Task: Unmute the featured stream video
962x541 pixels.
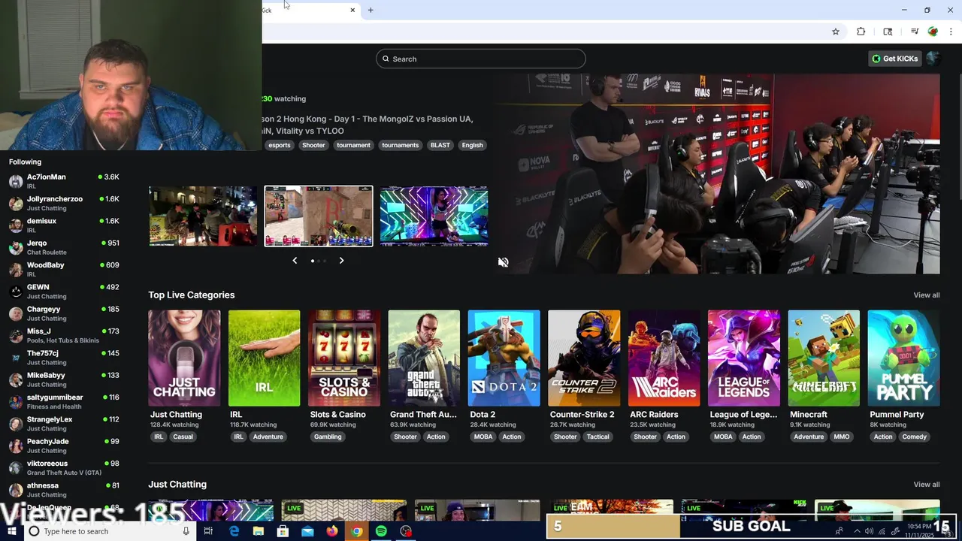Action: pyautogui.click(x=503, y=262)
